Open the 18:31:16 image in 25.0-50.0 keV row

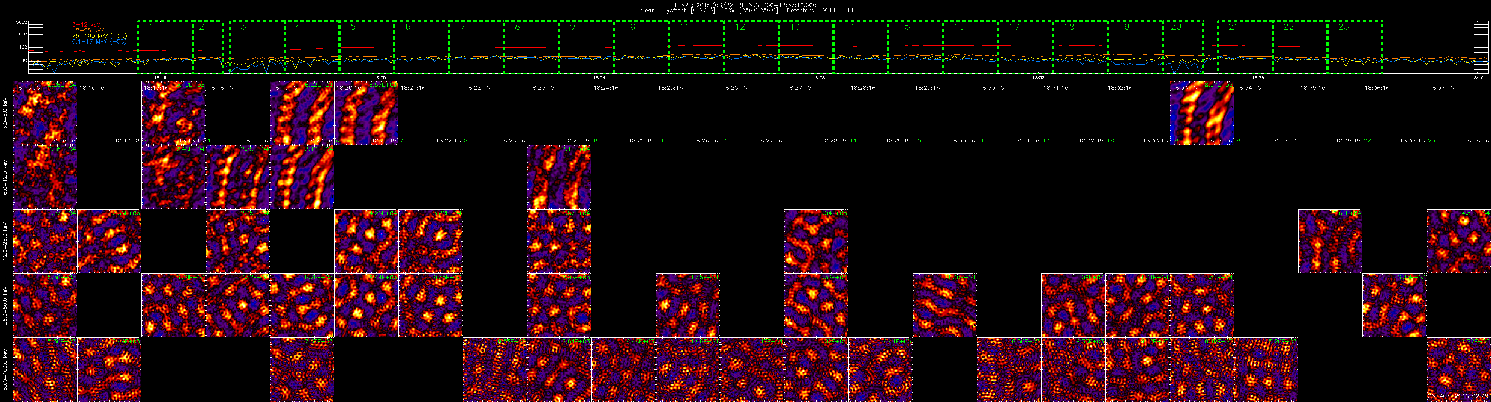coord(1072,305)
